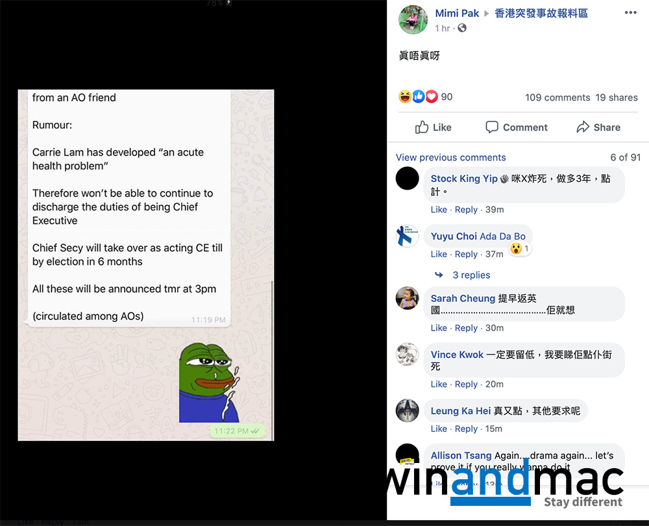
Task: Open the 香港突發事故報料區 group page
Action: point(541,13)
